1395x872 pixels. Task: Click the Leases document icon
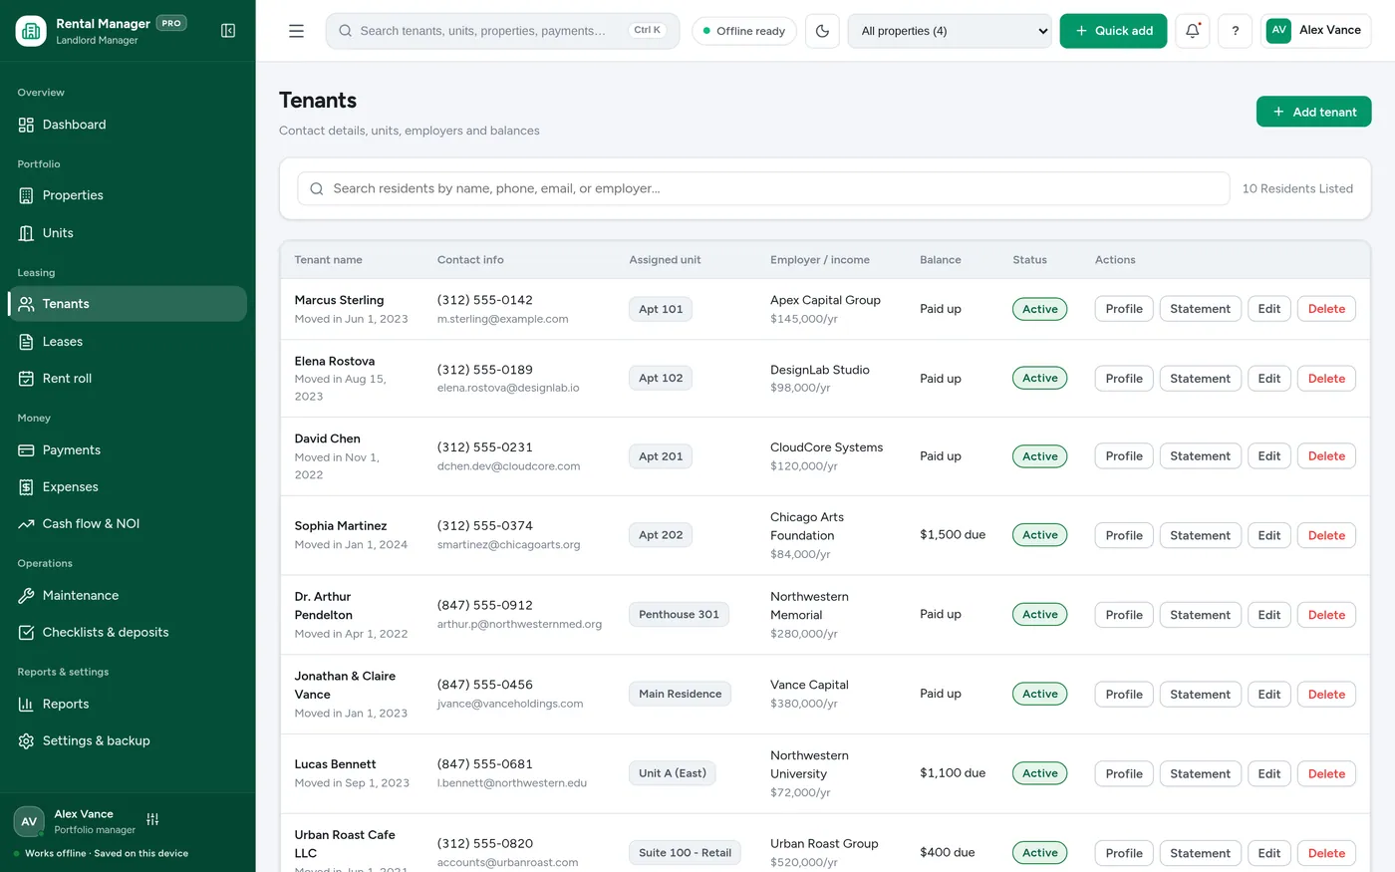click(x=26, y=342)
